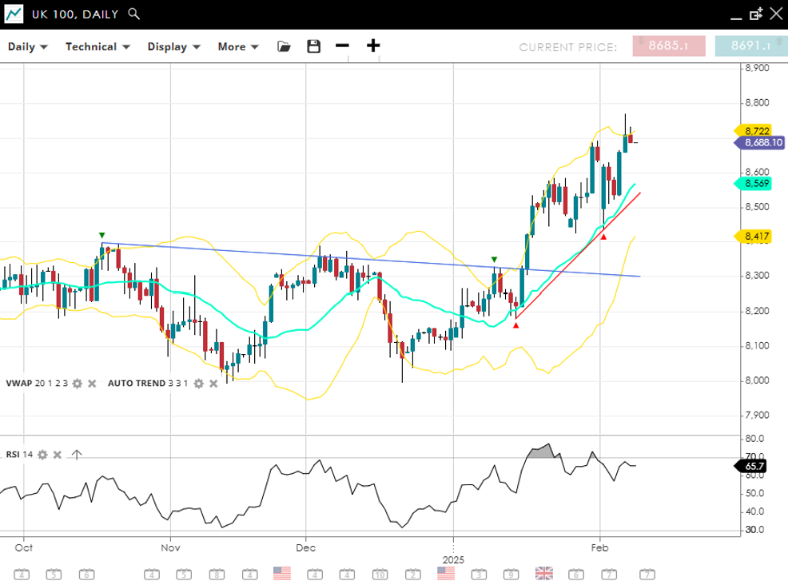Open the Technical indicators dropdown

(x=98, y=46)
